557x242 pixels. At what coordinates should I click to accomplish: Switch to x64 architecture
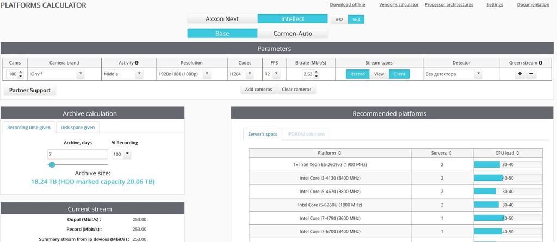point(356,20)
